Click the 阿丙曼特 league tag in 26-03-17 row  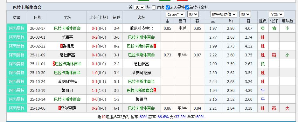click(17, 28)
